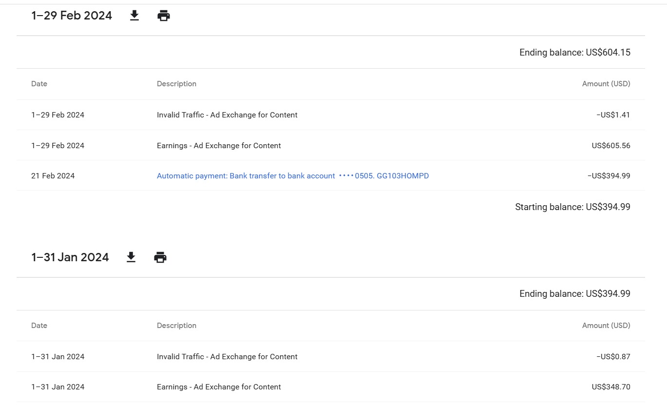Viewport: 667px width, 406px height.
Task: Click the US$605.56 earnings amount
Action: (x=610, y=146)
